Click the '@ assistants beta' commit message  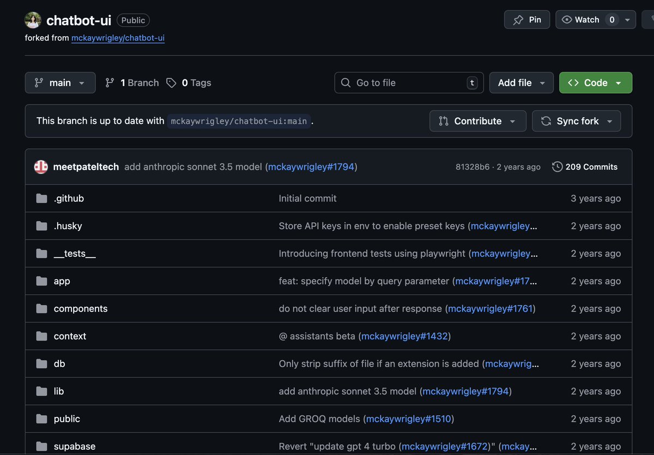317,336
